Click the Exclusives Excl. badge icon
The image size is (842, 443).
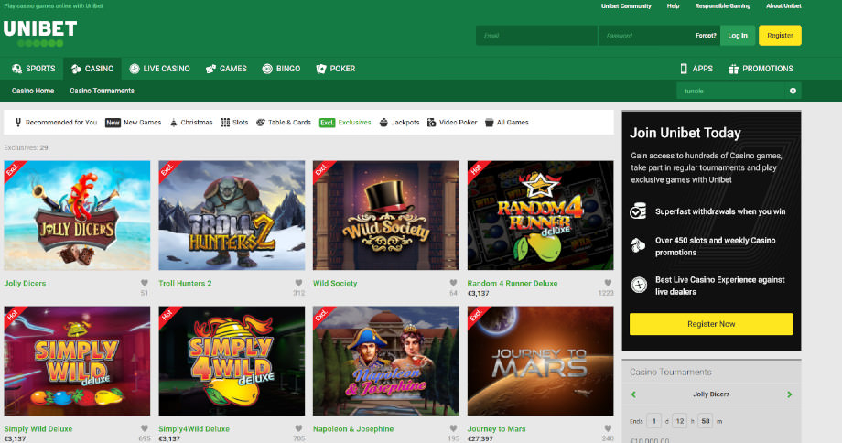pos(327,123)
